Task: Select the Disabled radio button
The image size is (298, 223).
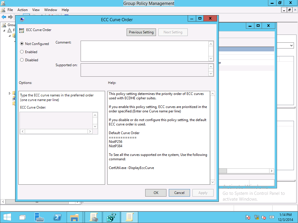Action: point(22,60)
